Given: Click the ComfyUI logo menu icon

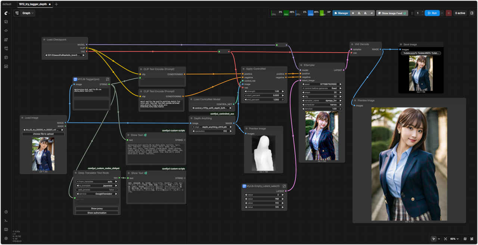Looking at the screenshot, I should pyautogui.click(x=6, y=13).
